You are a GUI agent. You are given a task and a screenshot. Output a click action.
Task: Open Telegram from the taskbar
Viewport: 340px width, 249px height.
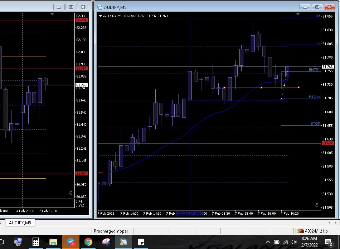tap(71, 242)
